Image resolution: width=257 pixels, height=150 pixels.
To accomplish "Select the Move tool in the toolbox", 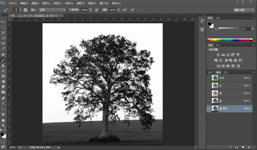I will tap(3, 22).
